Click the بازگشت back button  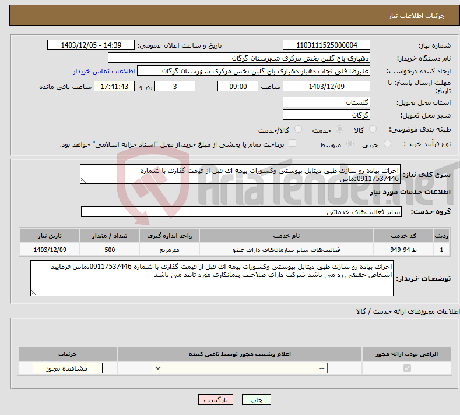pyautogui.click(x=216, y=399)
